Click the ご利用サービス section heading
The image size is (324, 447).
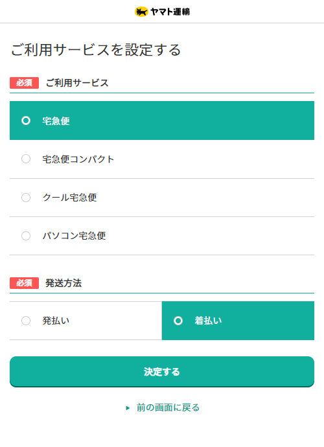click(77, 83)
